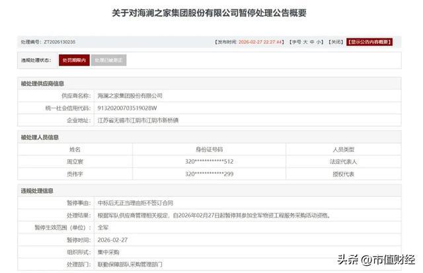Screen dimensions: 423x273
Task: Click the address 江苏省无锡市江阴市江阴市新桥镇
Action: 138,120
